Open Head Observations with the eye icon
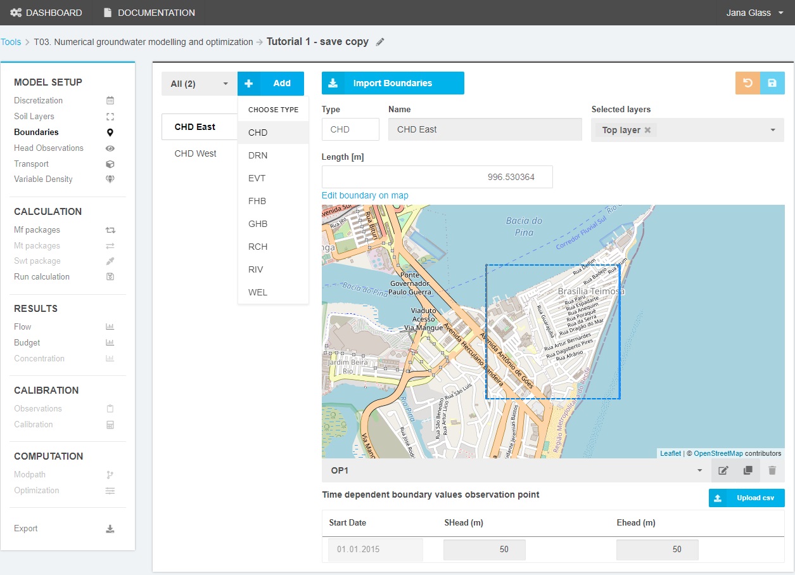 pos(110,148)
